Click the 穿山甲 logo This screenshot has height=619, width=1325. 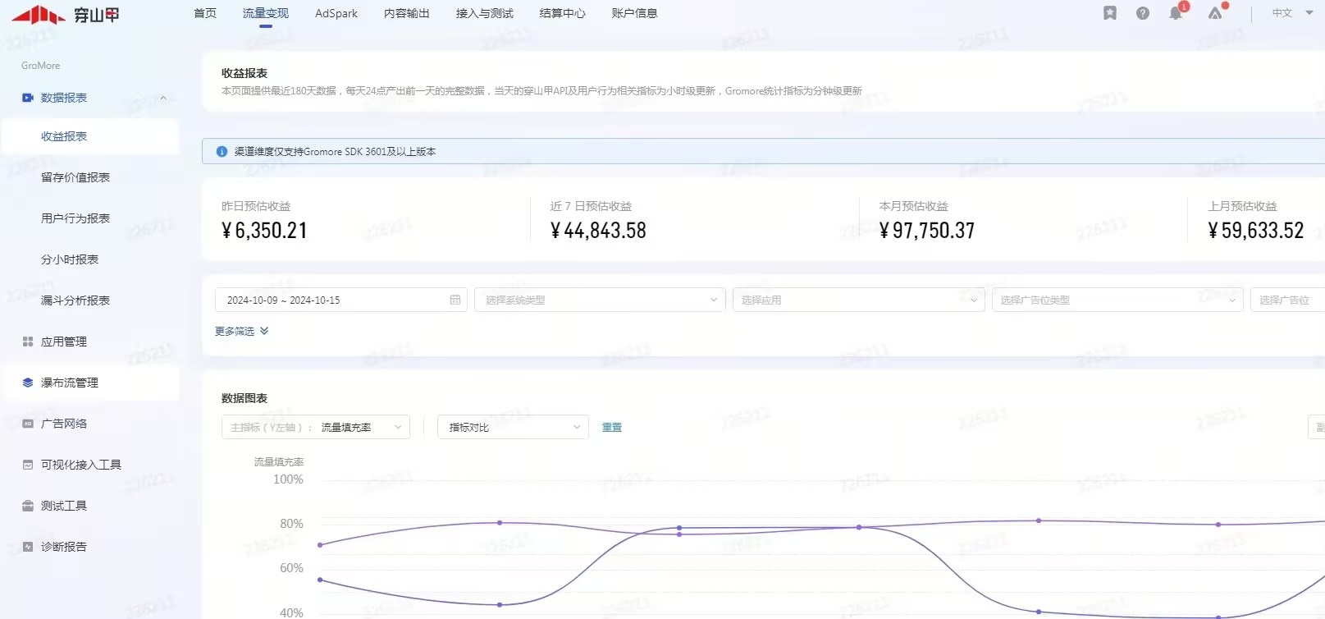tap(66, 14)
